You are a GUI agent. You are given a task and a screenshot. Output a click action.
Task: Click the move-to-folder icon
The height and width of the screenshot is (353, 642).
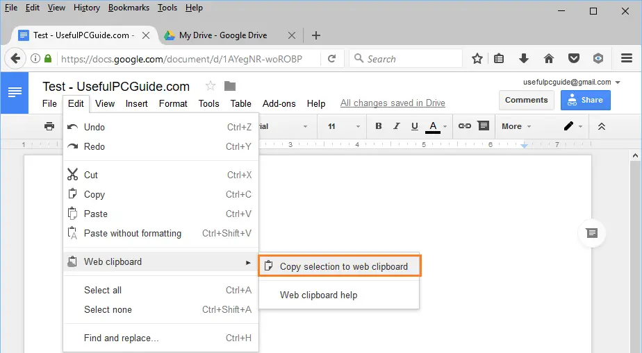point(230,86)
